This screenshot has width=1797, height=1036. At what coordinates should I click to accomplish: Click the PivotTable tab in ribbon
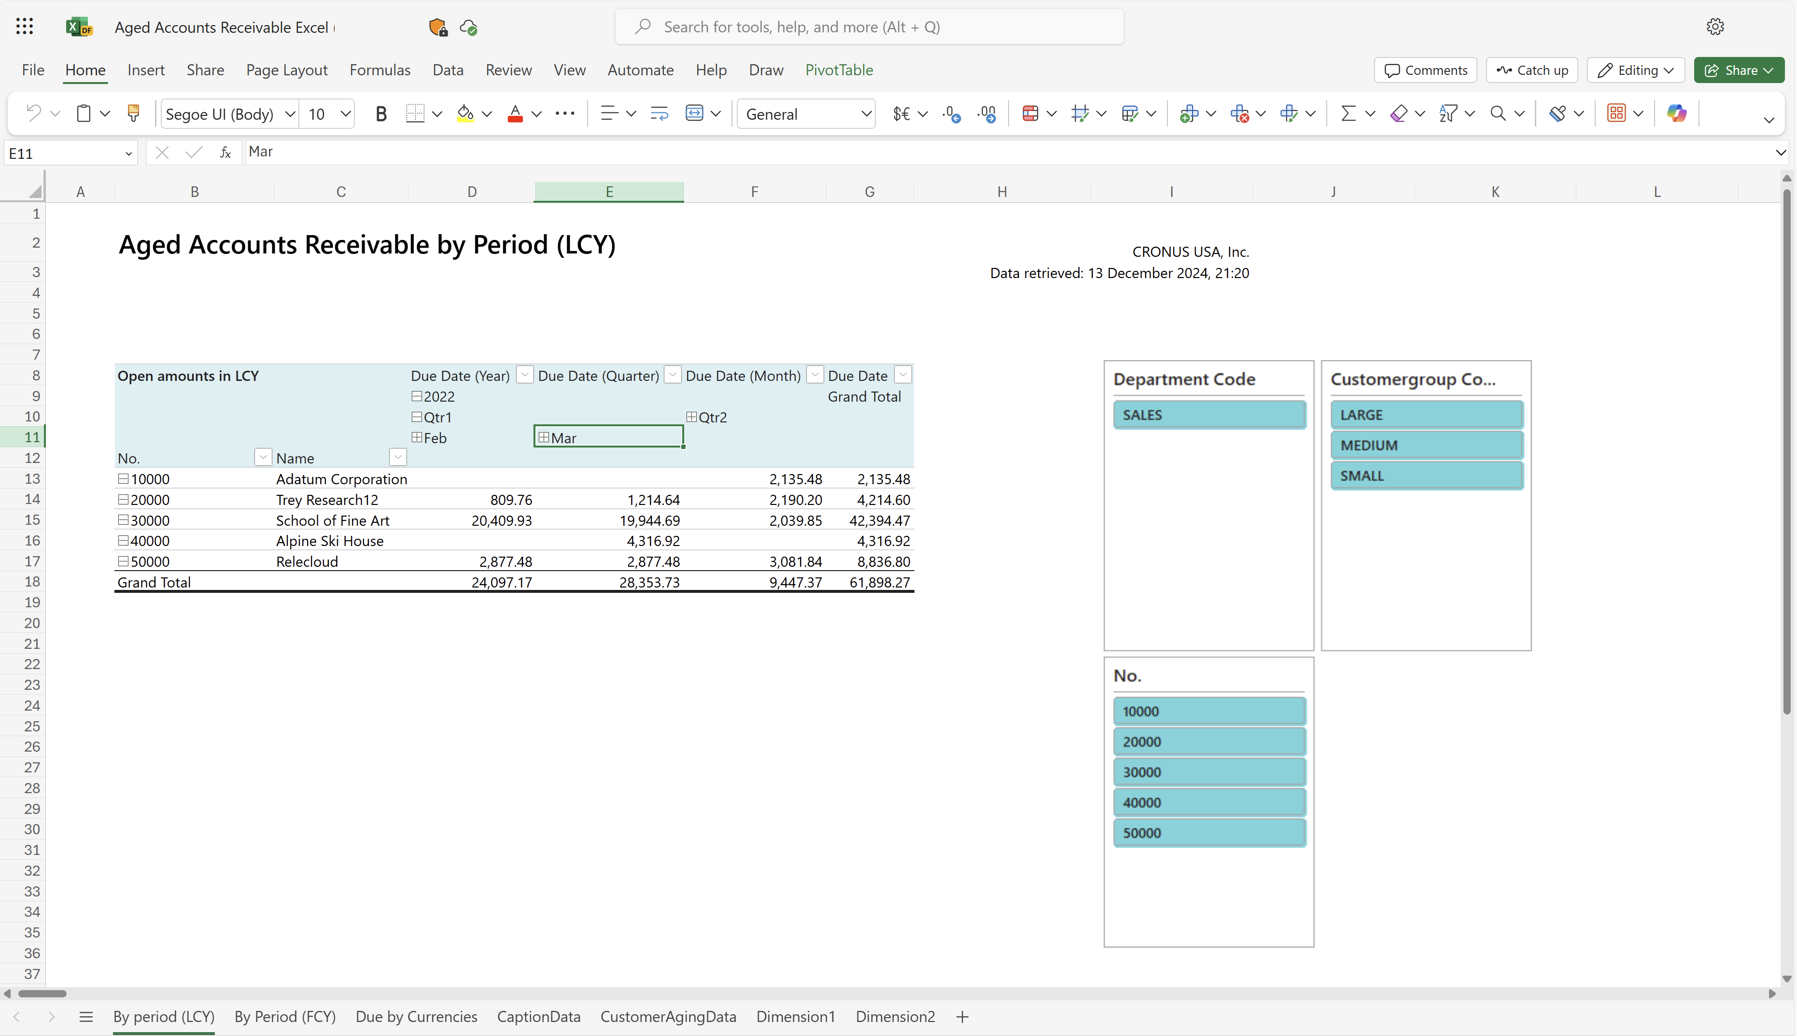coord(839,69)
